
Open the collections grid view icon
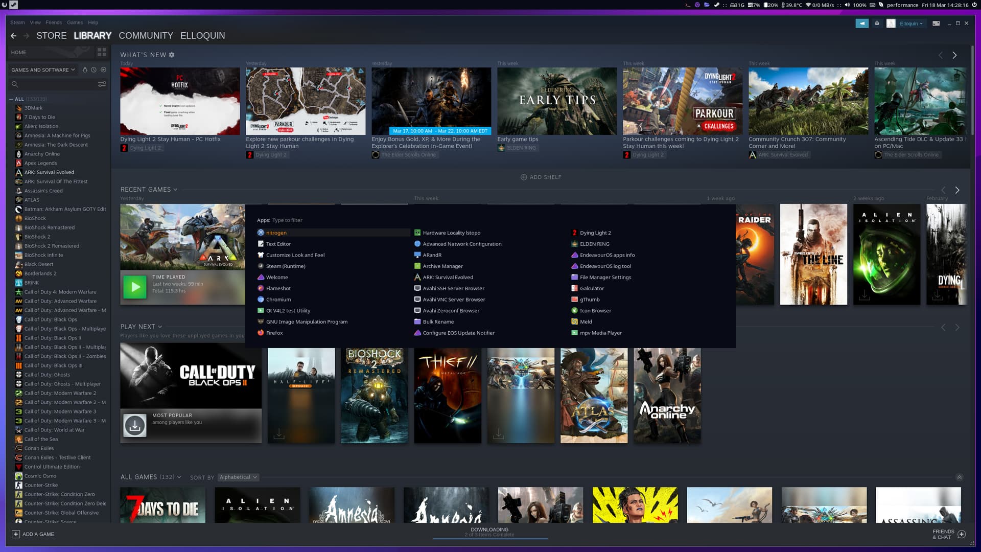pyautogui.click(x=102, y=52)
